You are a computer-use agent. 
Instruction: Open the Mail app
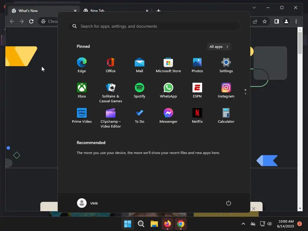(x=140, y=65)
